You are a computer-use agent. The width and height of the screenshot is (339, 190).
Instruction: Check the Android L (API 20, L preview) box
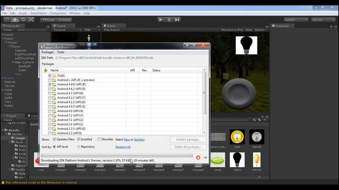click(50, 80)
